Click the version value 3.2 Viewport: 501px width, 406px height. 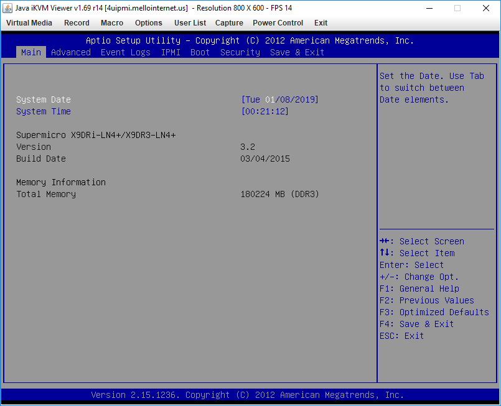tap(248, 147)
